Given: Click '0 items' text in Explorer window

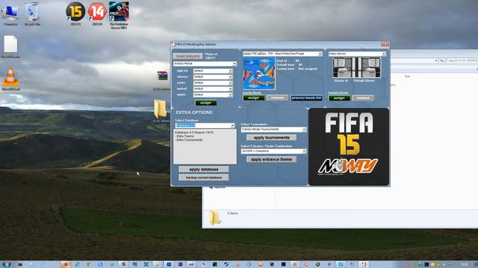Looking at the screenshot, I should pyautogui.click(x=232, y=214).
